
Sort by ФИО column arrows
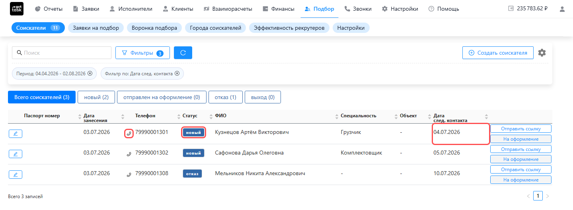[x=337, y=116]
